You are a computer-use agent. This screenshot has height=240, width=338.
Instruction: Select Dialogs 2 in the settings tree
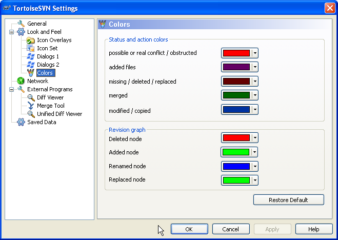pos(48,65)
